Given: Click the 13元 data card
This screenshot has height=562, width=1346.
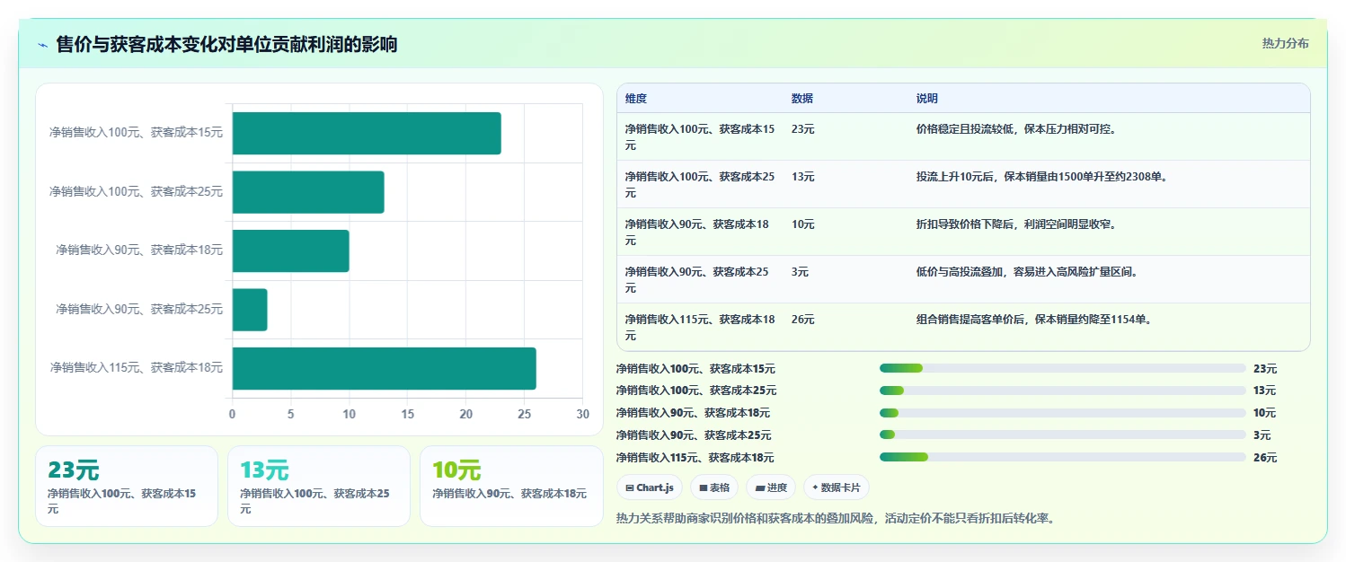Looking at the screenshot, I should coord(319,486).
